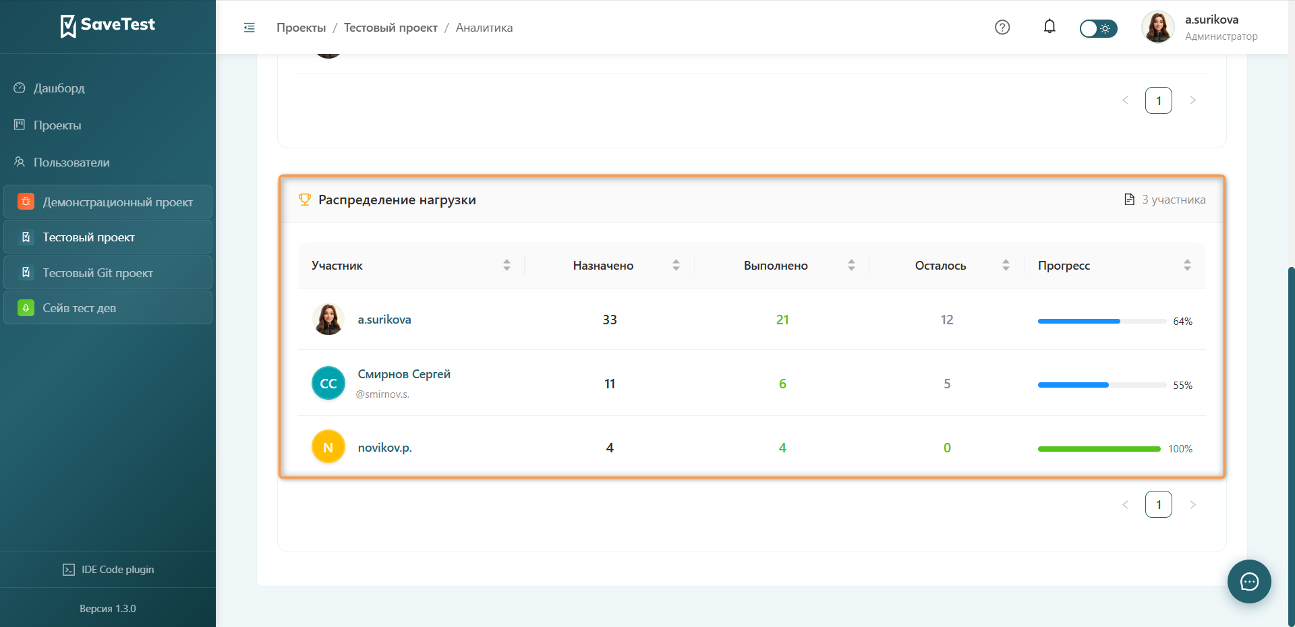1295x627 pixels.
Task: Click remaining value 0 for novikov.p.
Action: tap(947, 448)
